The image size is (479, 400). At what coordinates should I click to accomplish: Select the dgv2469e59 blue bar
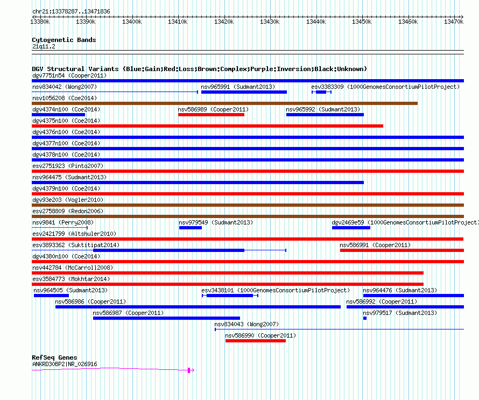tap(351, 228)
